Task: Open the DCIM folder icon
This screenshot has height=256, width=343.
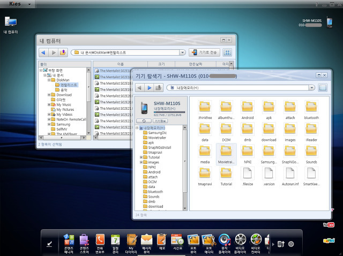Action: tap(226, 132)
